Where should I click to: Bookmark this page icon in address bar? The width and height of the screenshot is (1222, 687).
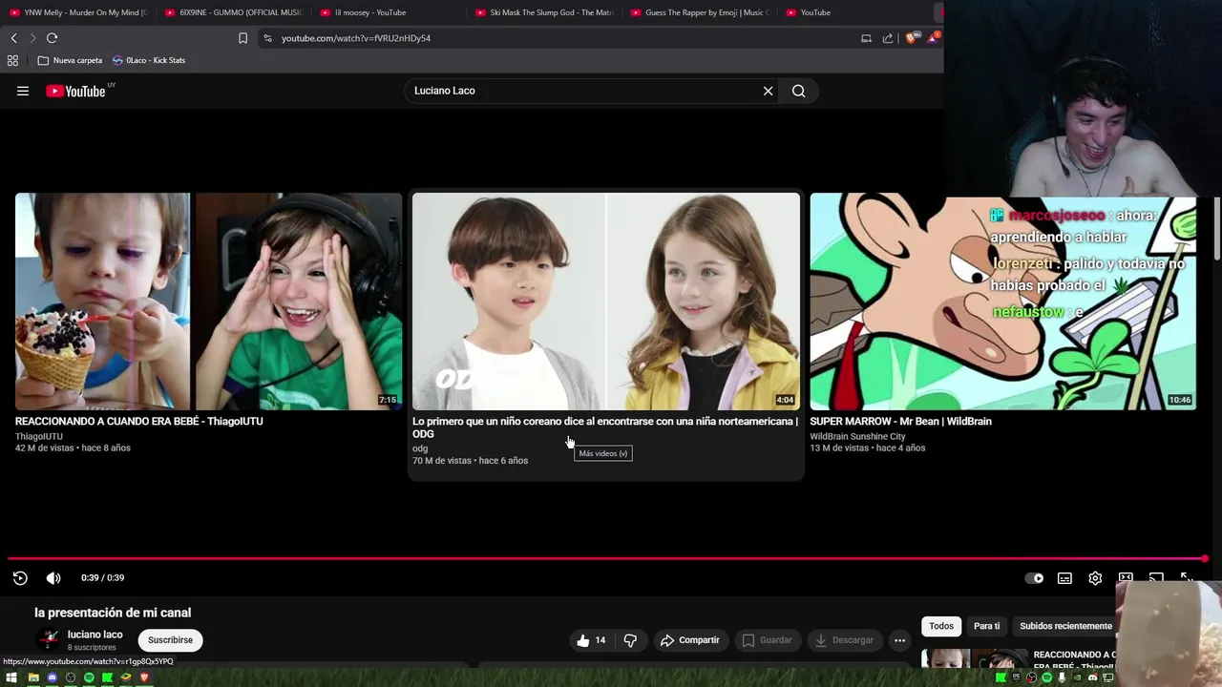(242, 38)
